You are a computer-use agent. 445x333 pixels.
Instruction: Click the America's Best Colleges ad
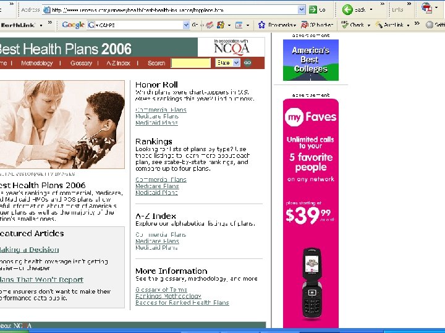[x=311, y=60]
